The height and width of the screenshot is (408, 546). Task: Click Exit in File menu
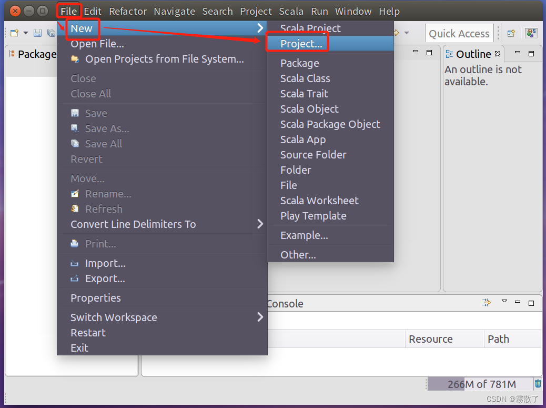coord(162,348)
